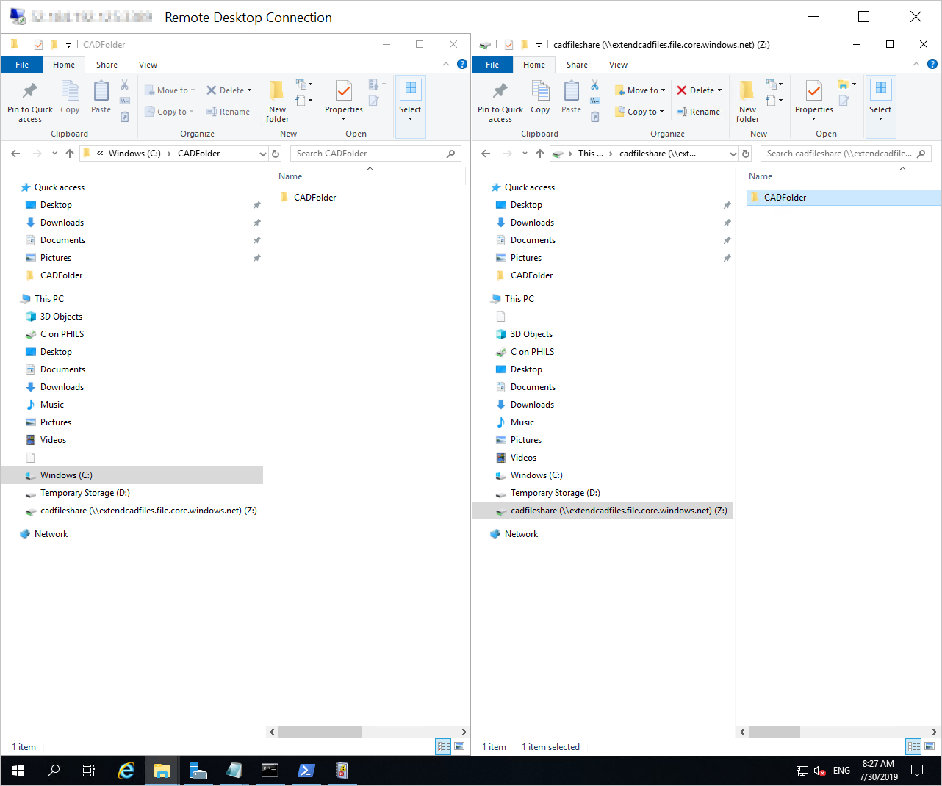Click Windows (C:) breadcrumb in left address bar

point(134,154)
